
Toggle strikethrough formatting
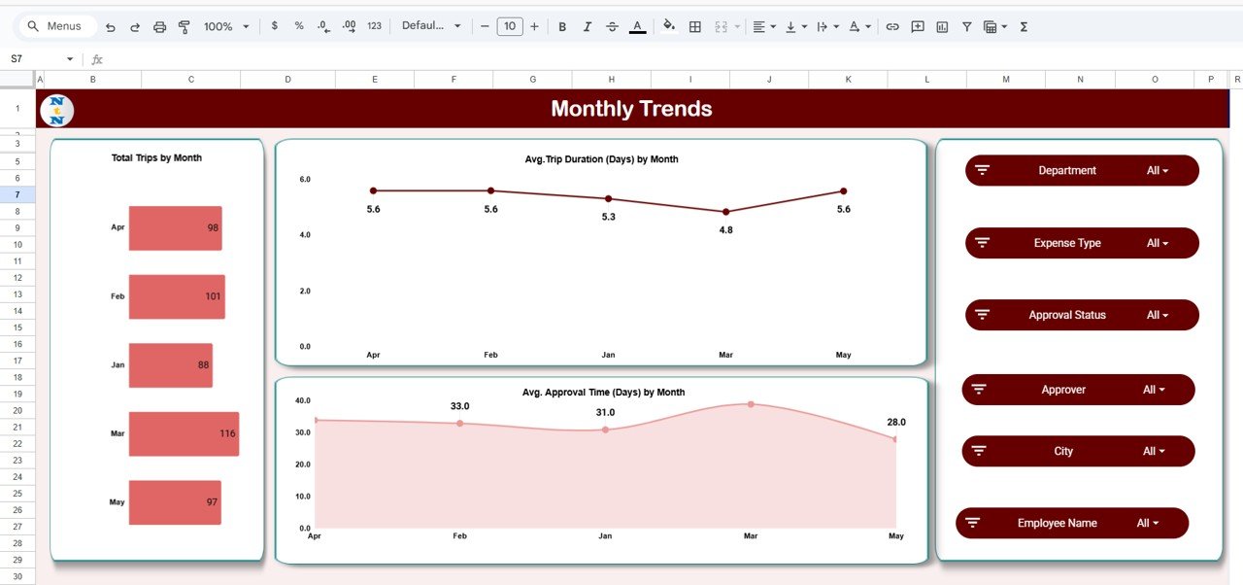612,26
